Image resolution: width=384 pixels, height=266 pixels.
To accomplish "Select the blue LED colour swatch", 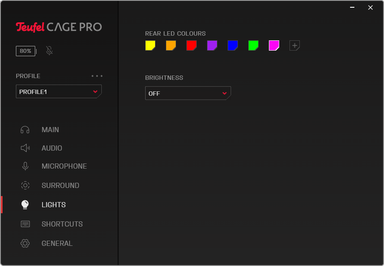I will (x=233, y=45).
